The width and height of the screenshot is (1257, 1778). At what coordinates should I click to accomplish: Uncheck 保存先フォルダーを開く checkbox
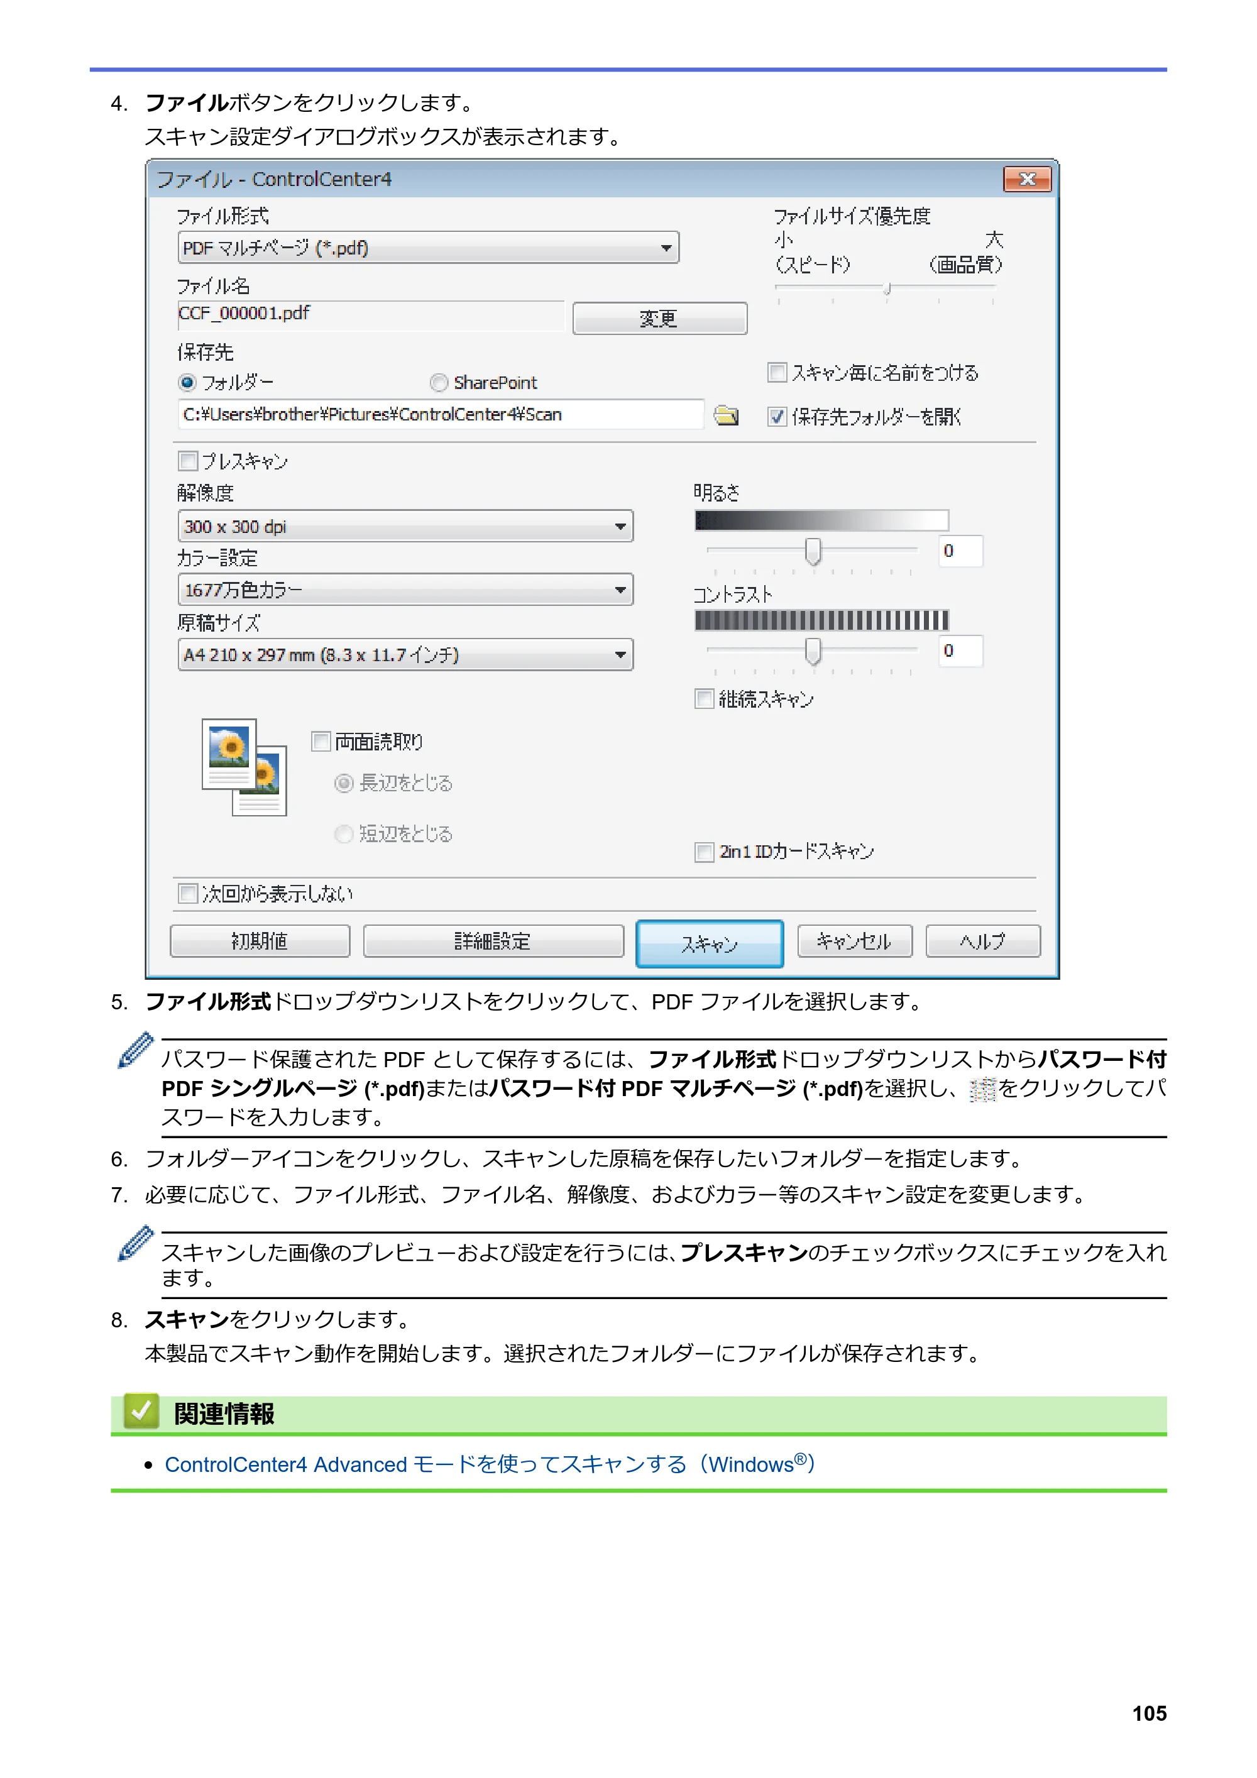pos(777,417)
